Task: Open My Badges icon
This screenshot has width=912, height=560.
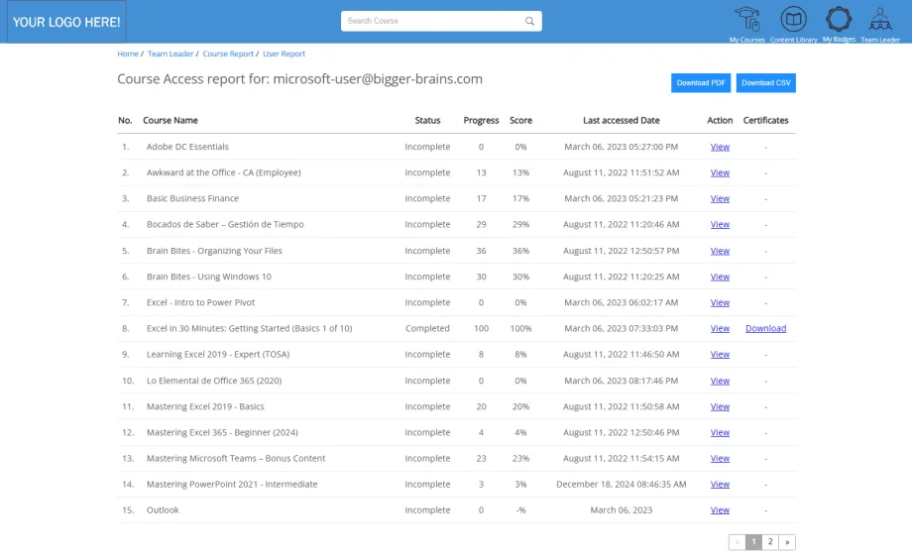Action: (839, 19)
